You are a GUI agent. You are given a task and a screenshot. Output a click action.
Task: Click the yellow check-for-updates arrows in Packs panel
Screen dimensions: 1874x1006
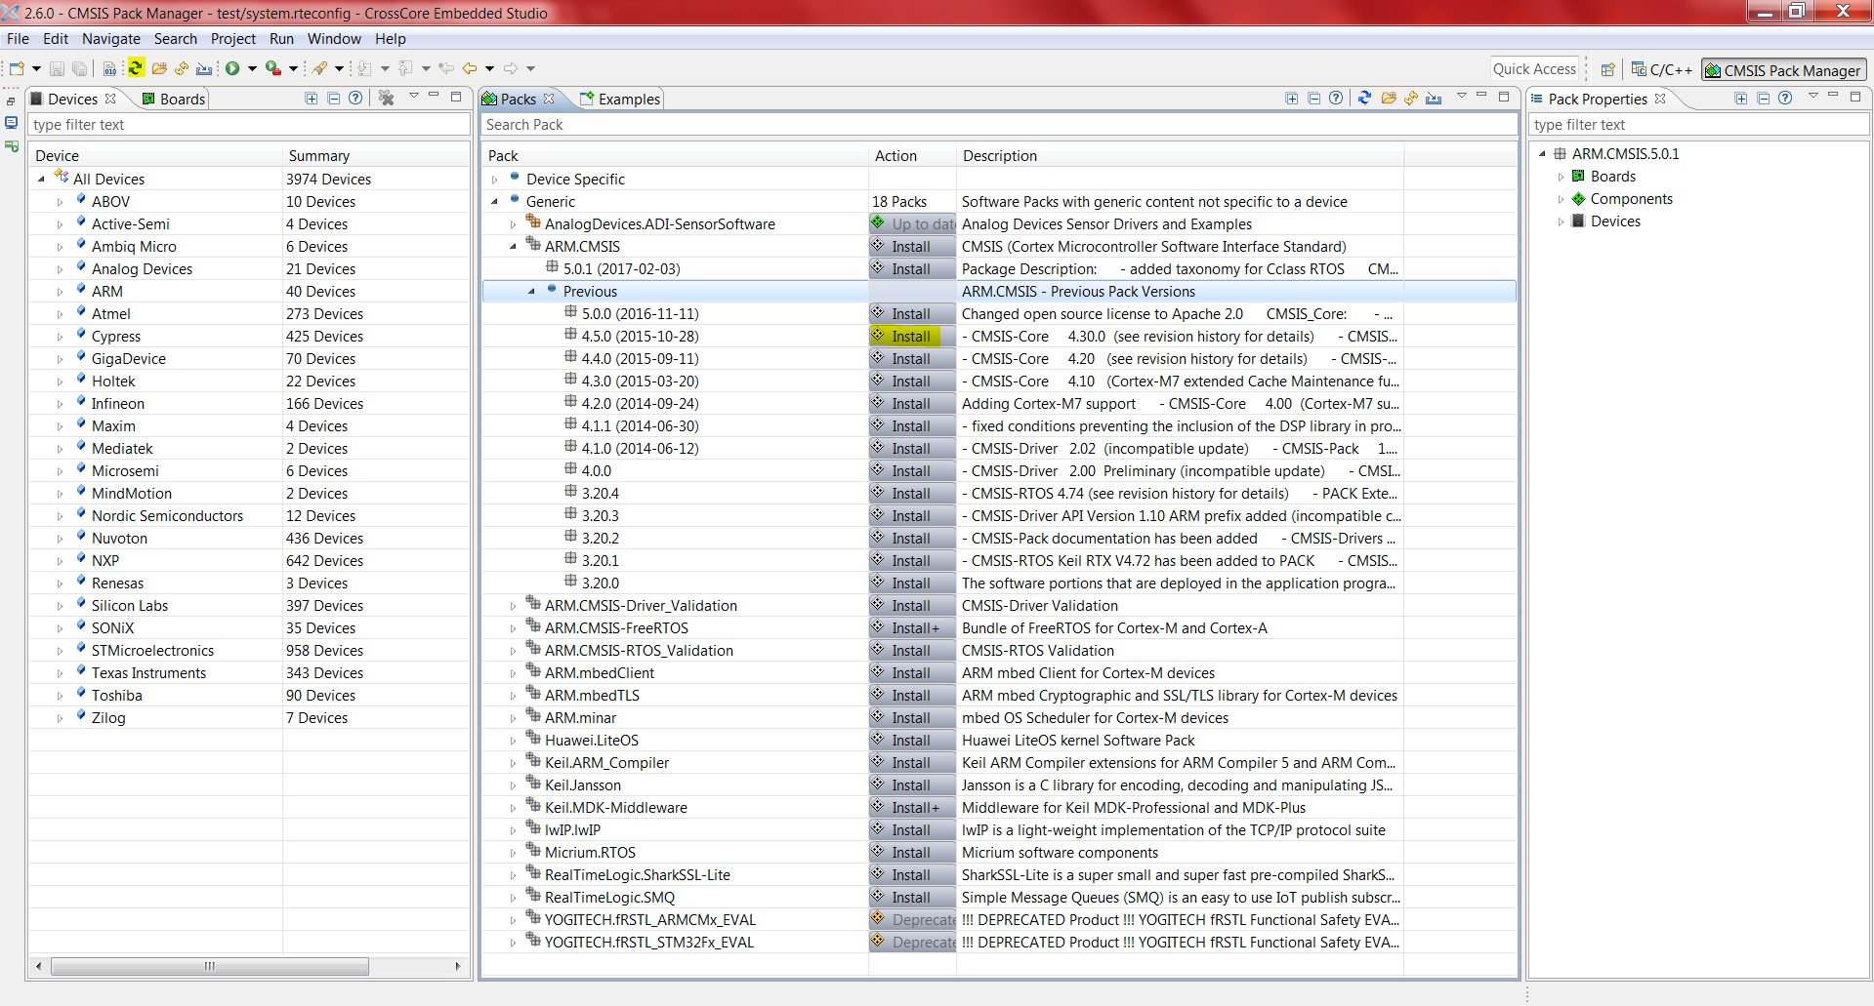[x=1411, y=98]
